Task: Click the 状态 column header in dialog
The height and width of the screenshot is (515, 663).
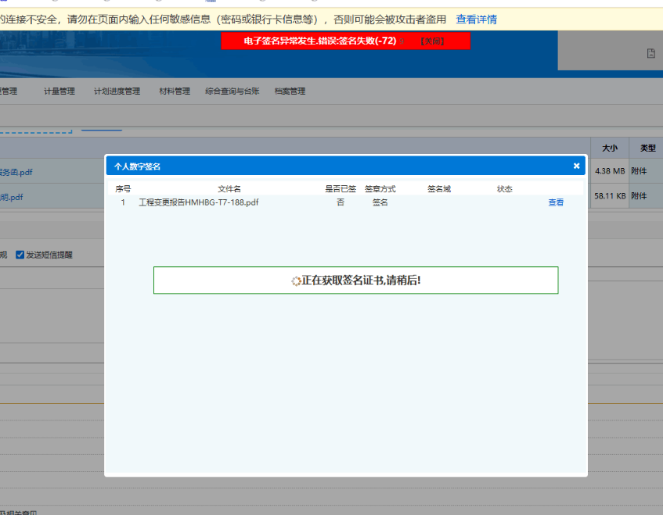Action: pyautogui.click(x=504, y=189)
